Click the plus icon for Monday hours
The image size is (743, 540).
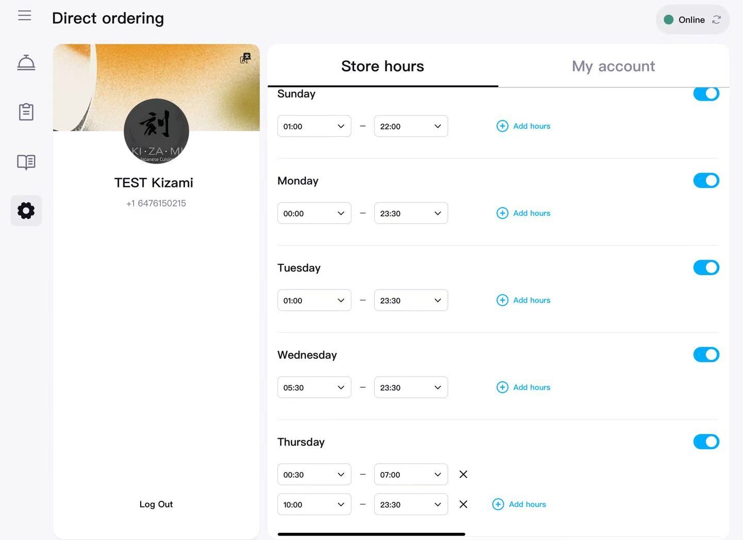pyautogui.click(x=502, y=213)
